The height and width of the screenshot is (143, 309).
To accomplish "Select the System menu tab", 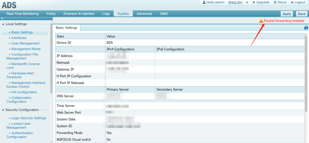I will (123, 14).
